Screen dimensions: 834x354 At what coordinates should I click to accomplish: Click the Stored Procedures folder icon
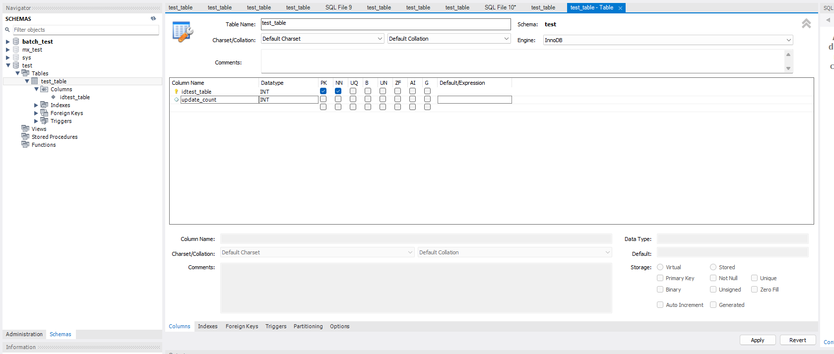[x=25, y=137]
